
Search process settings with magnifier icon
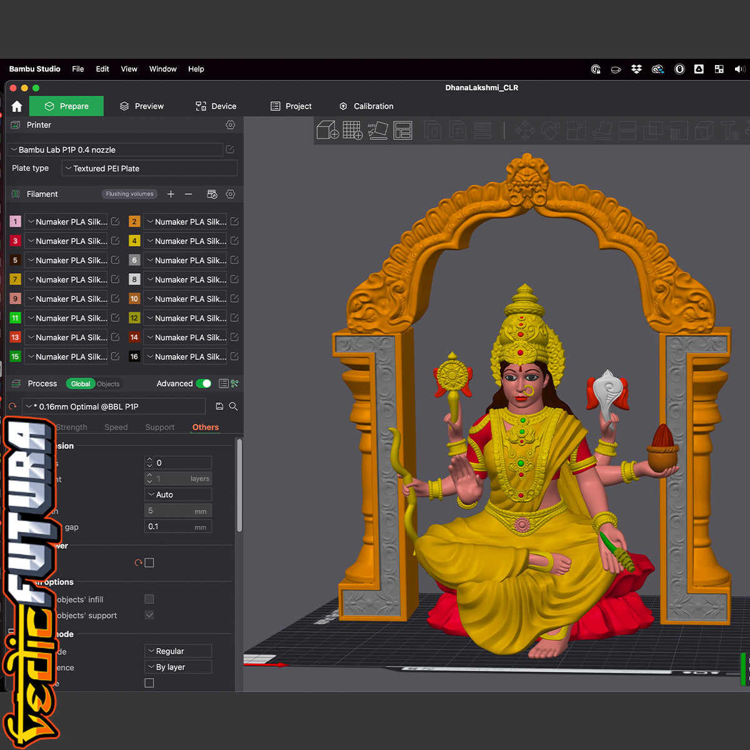pos(233,406)
